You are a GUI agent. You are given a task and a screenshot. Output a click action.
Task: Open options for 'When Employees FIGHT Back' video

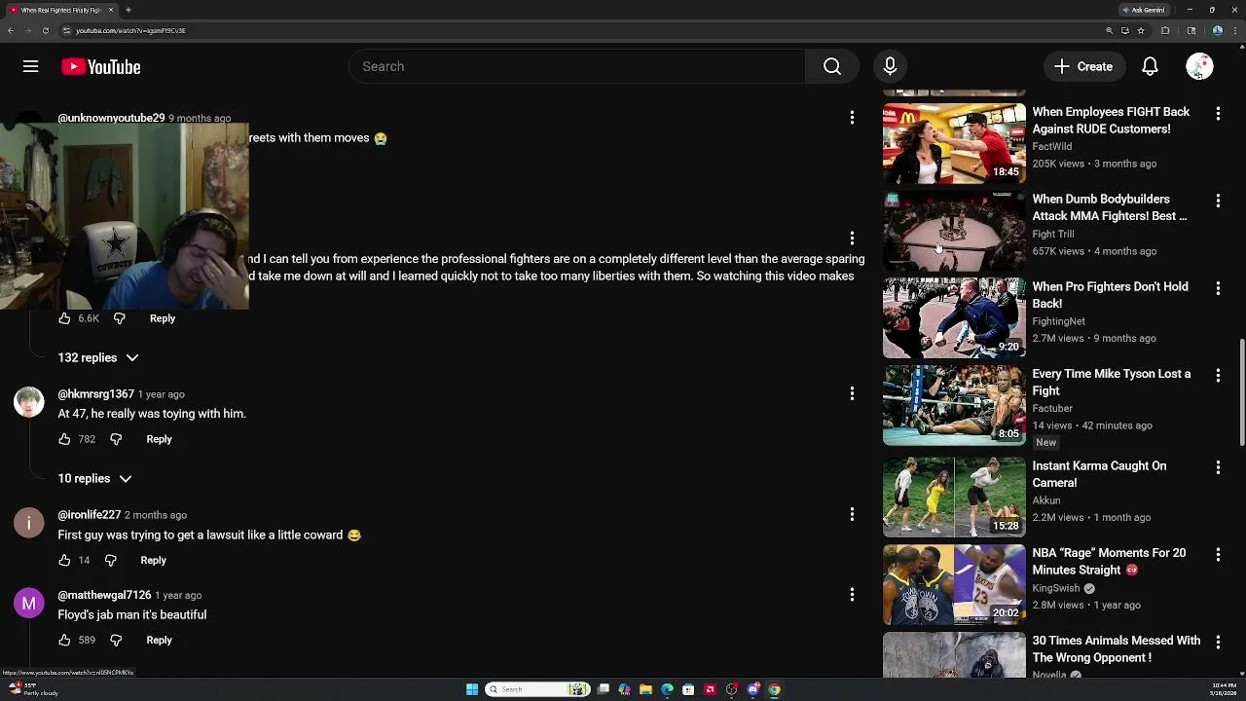[1218, 114]
